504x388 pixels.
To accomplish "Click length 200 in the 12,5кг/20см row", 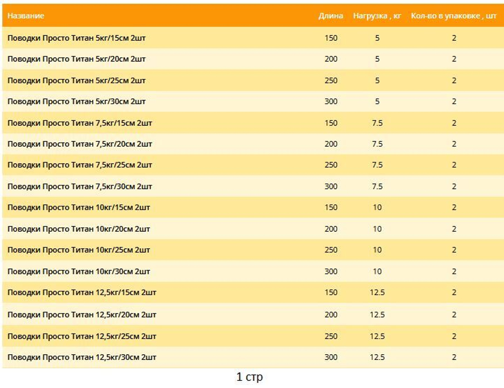I will coord(331,314).
